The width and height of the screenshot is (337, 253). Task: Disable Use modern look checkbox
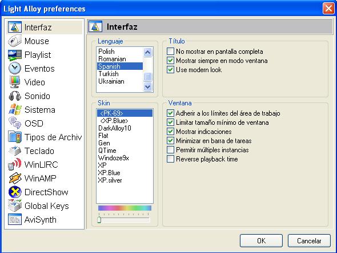[170, 70]
